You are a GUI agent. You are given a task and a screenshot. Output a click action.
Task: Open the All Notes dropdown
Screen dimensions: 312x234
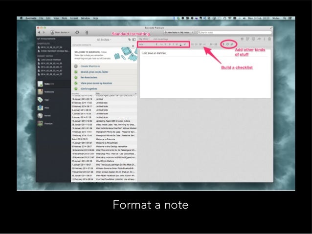(x=104, y=40)
